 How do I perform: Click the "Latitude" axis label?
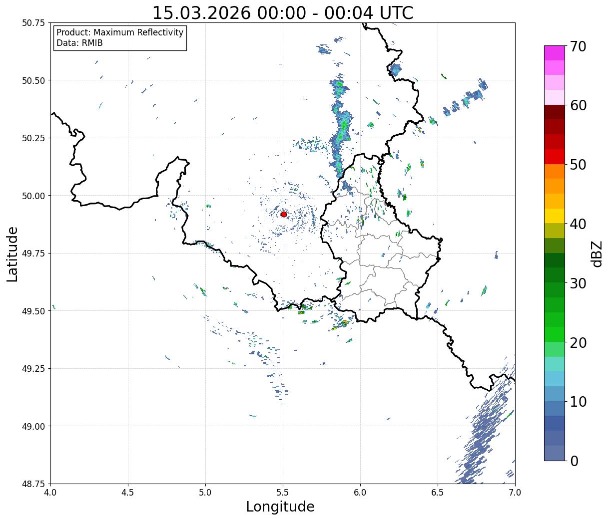pos(12,254)
